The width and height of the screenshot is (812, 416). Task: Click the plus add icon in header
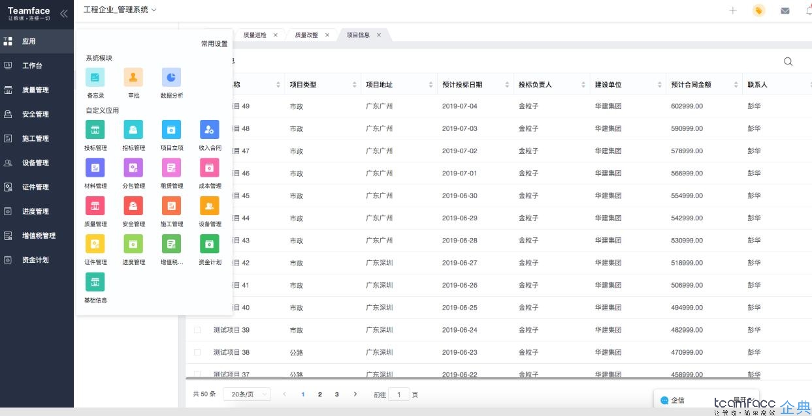[733, 10]
